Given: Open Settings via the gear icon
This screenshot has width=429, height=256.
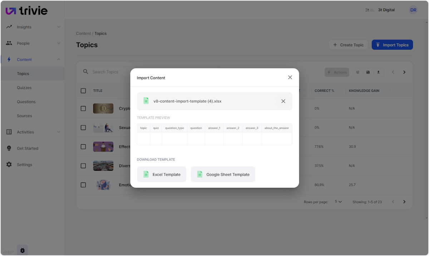Looking at the screenshot, I should 9,165.
